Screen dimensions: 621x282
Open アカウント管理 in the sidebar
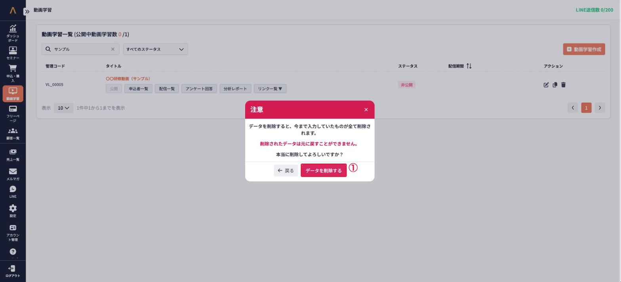tap(13, 232)
